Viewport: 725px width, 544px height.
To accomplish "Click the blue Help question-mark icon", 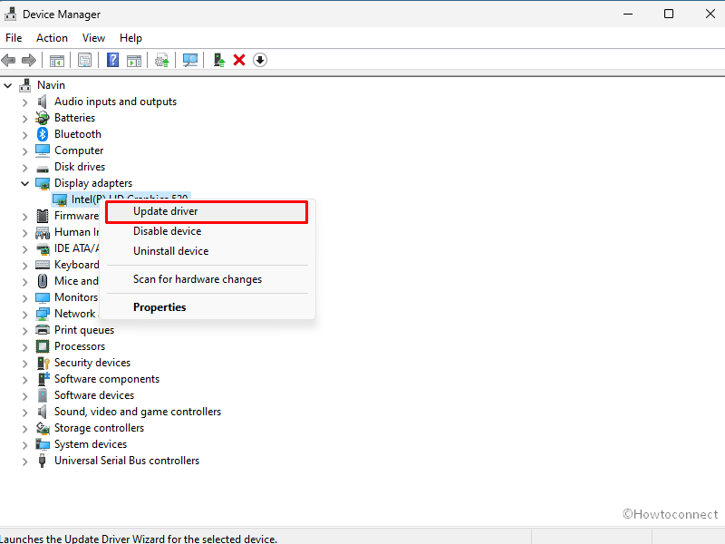I will [x=112, y=60].
